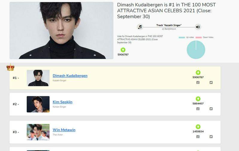239x151 pixels.
Task: Share Dimash Kudaibergen row on Facebook
Action: 198,83
